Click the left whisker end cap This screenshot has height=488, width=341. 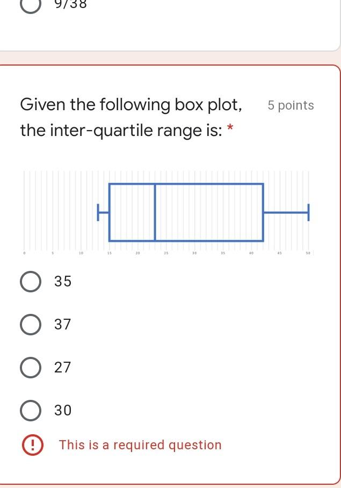click(98, 212)
